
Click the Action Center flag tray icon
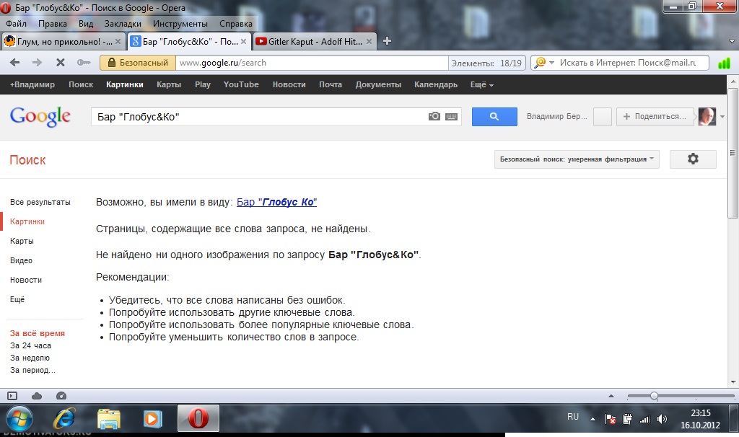(x=611, y=419)
